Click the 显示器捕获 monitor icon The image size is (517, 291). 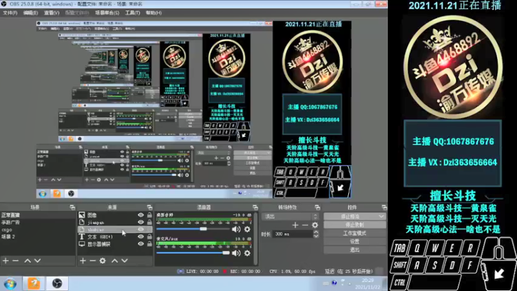click(82, 244)
